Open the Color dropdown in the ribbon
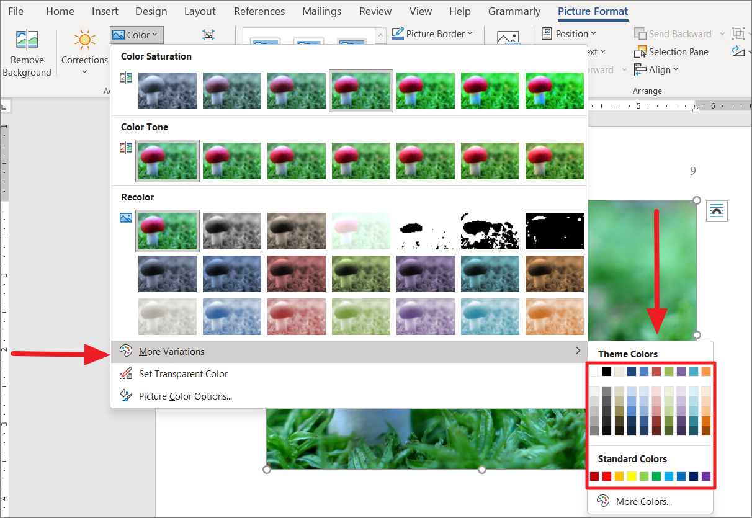Screen dimensions: 752x518 click(136, 35)
